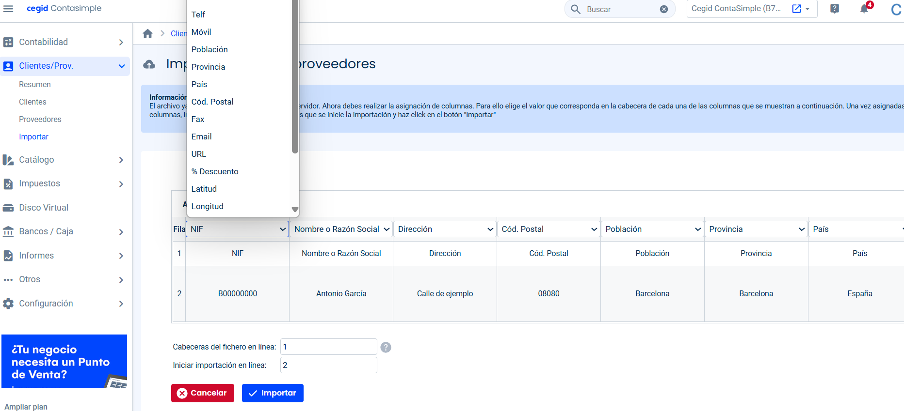Click the Disco Virtual drive icon
The image size is (904, 411).
click(x=8, y=208)
